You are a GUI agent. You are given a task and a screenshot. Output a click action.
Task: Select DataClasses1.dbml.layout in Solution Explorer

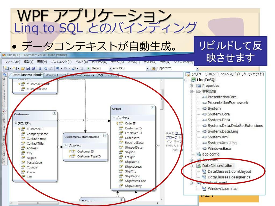pyautogui.click(x=229, y=171)
